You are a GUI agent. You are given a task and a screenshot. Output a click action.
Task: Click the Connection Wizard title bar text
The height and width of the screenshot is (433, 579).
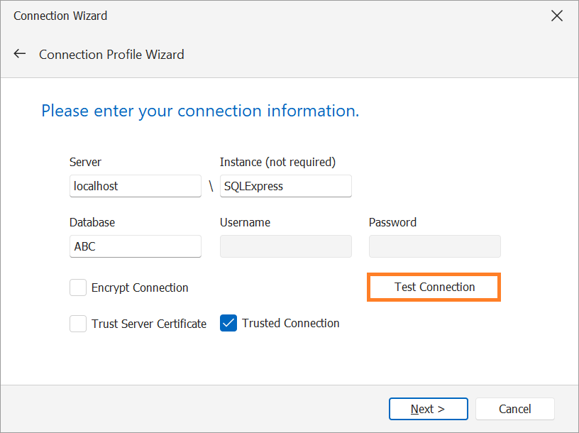click(x=60, y=16)
